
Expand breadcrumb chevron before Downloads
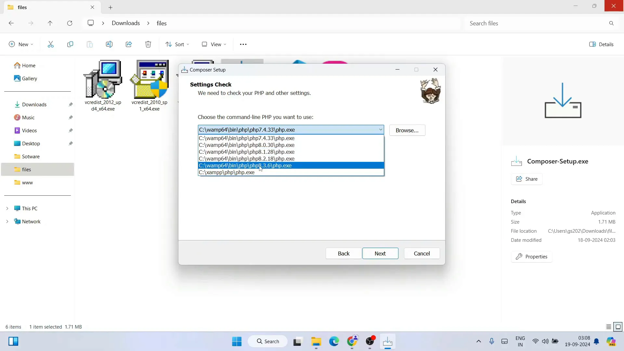(103, 23)
